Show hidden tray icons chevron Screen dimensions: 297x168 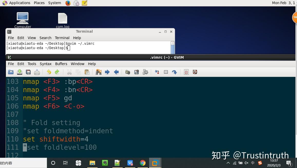[228, 163]
